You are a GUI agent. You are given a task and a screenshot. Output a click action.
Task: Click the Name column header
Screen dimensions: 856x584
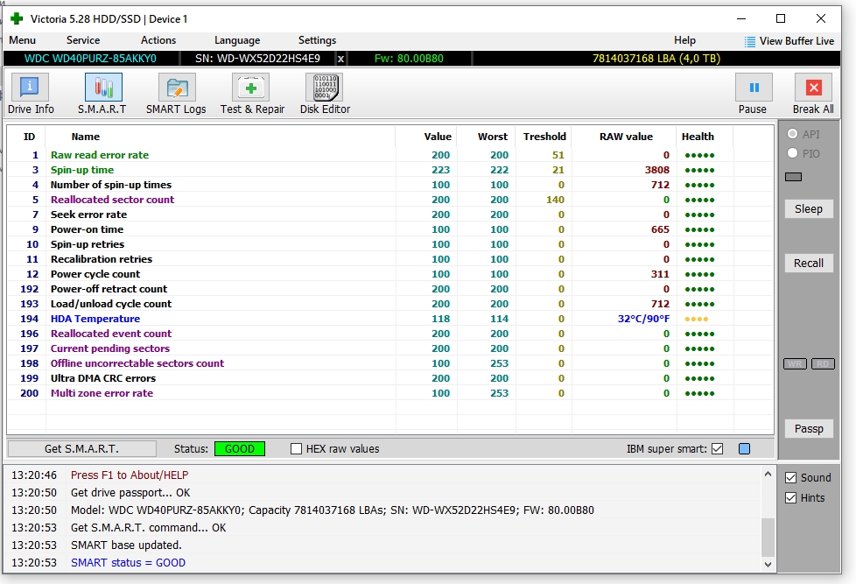click(85, 137)
